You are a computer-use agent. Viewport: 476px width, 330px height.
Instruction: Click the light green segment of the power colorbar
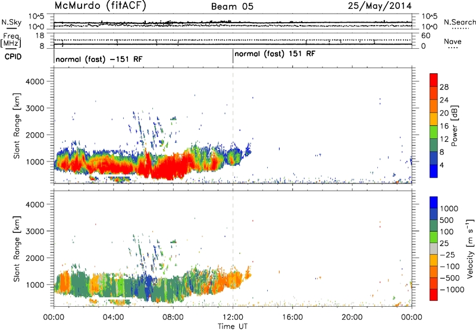click(434, 132)
